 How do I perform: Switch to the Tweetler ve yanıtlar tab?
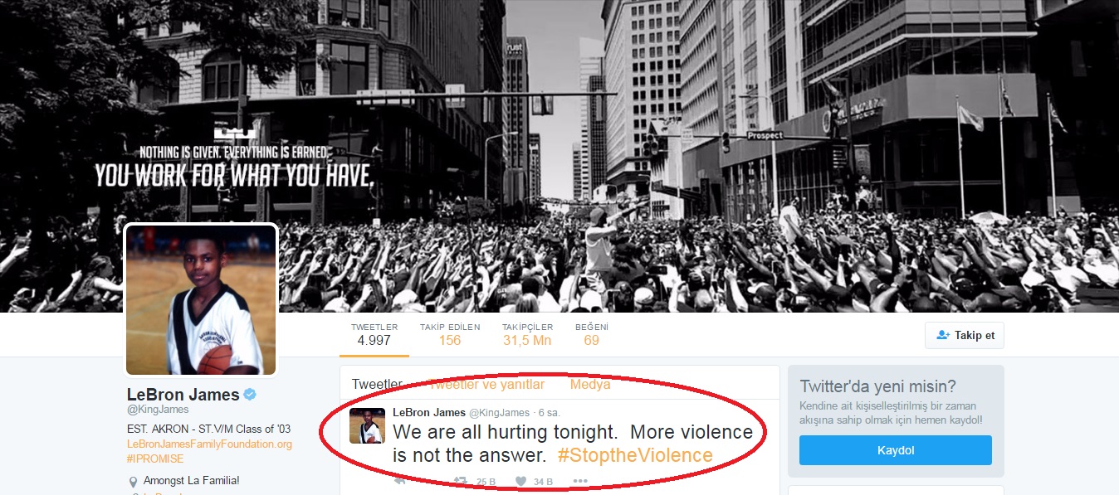point(486,385)
